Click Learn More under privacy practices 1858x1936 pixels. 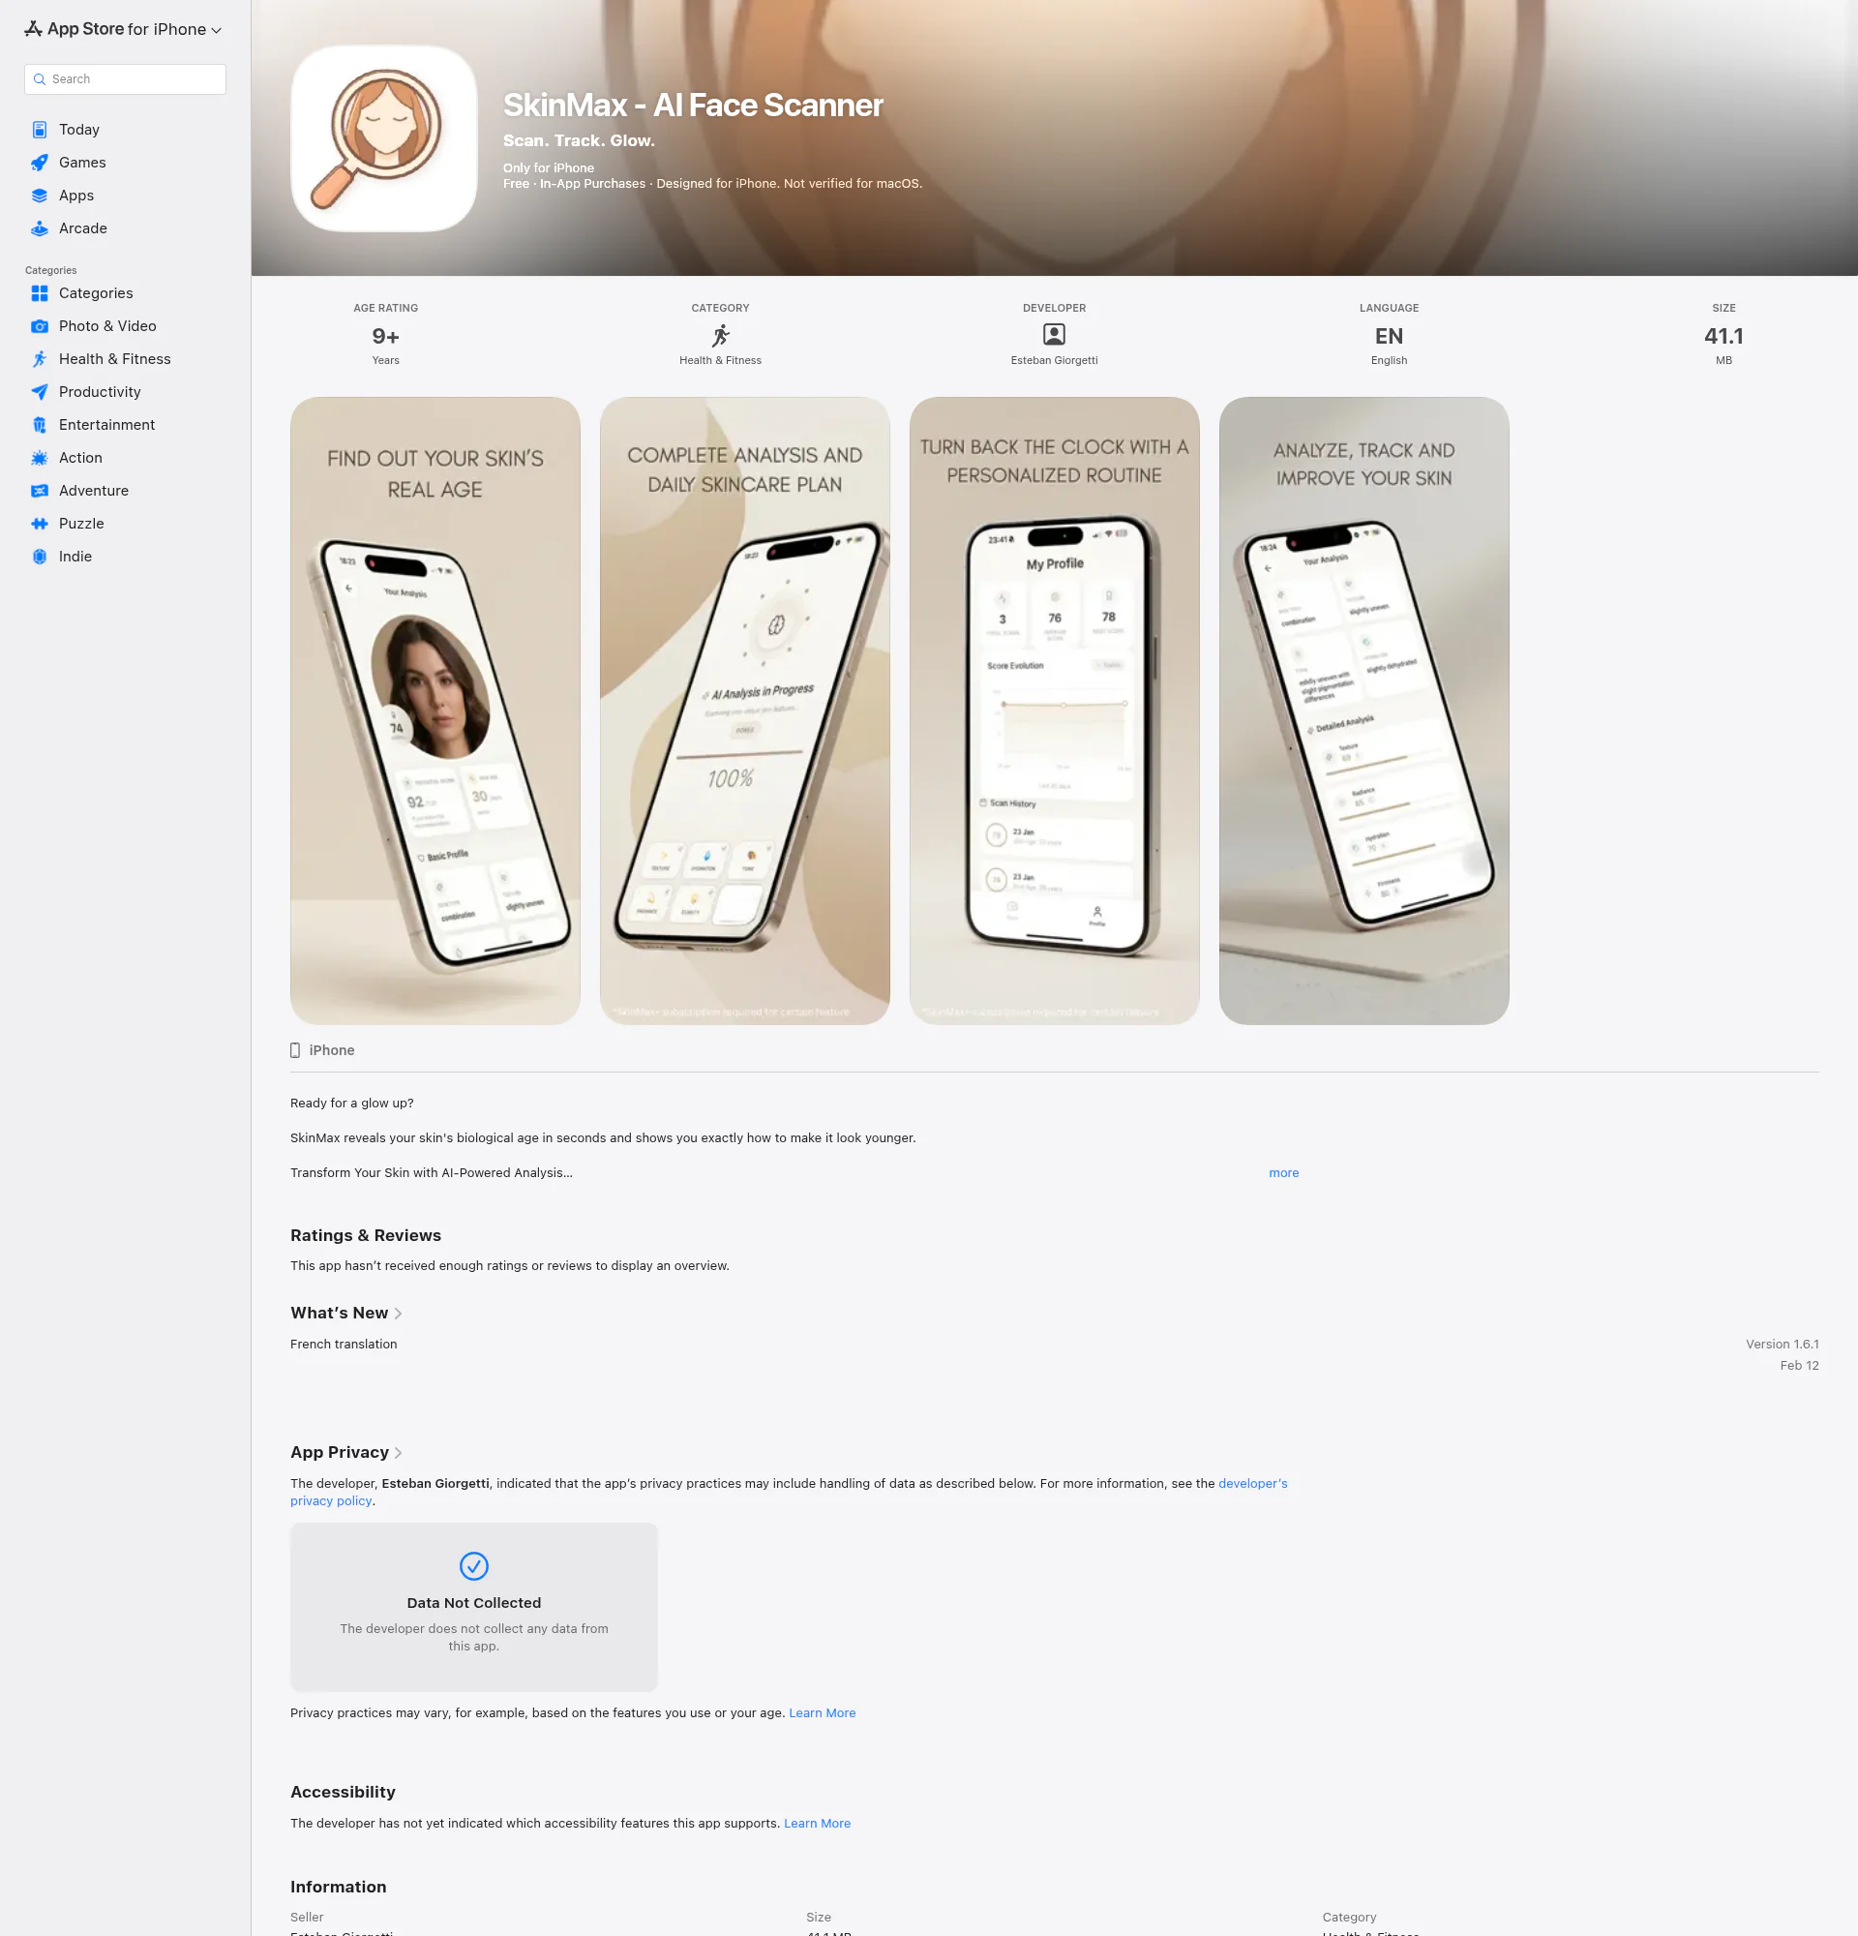[822, 1712]
